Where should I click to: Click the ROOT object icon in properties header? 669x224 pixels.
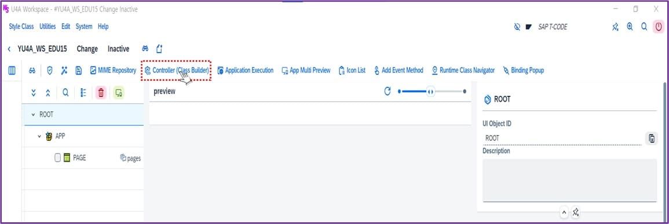(x=488, y=100)
